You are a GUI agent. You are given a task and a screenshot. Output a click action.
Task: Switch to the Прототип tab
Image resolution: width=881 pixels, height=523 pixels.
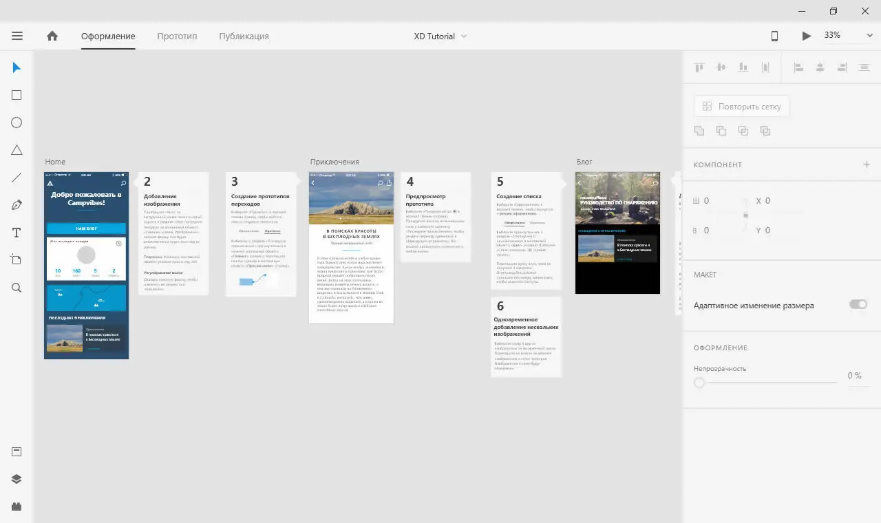coord(176,35)
